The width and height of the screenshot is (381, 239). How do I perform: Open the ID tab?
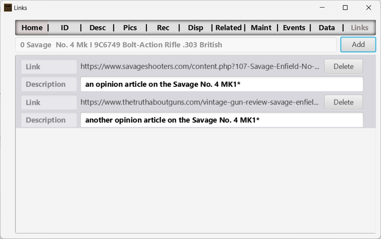coord(65,28)
